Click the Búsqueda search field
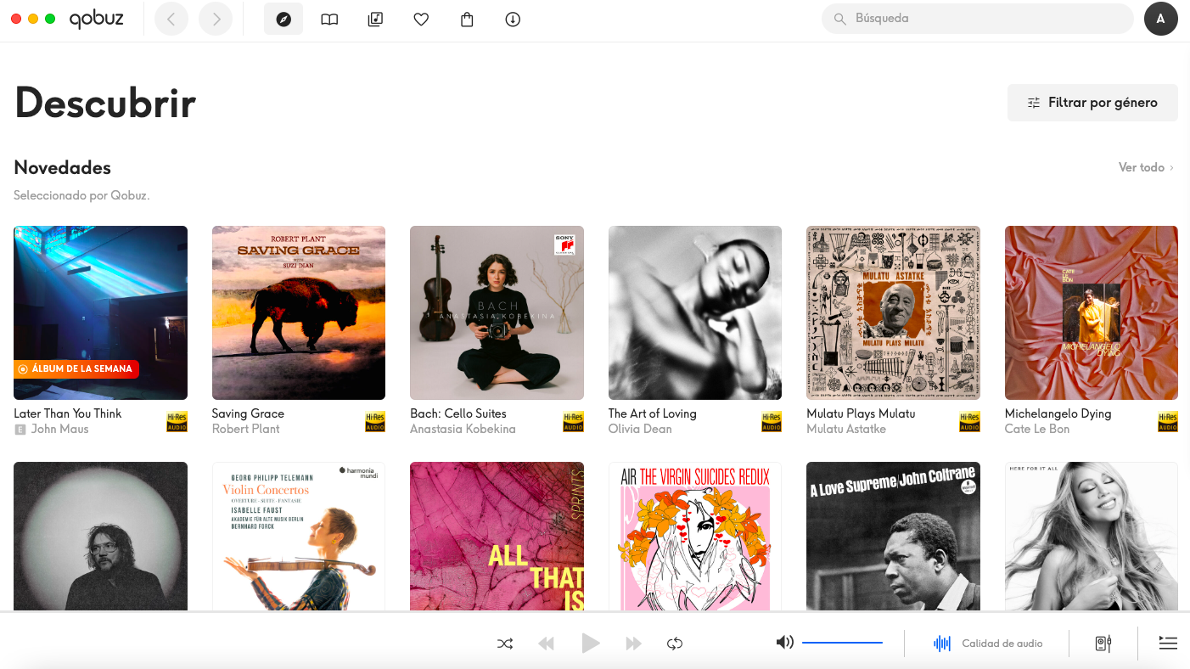Viewport: 1190px width, 669px height. pyautogui.click(x=985, y=19)
